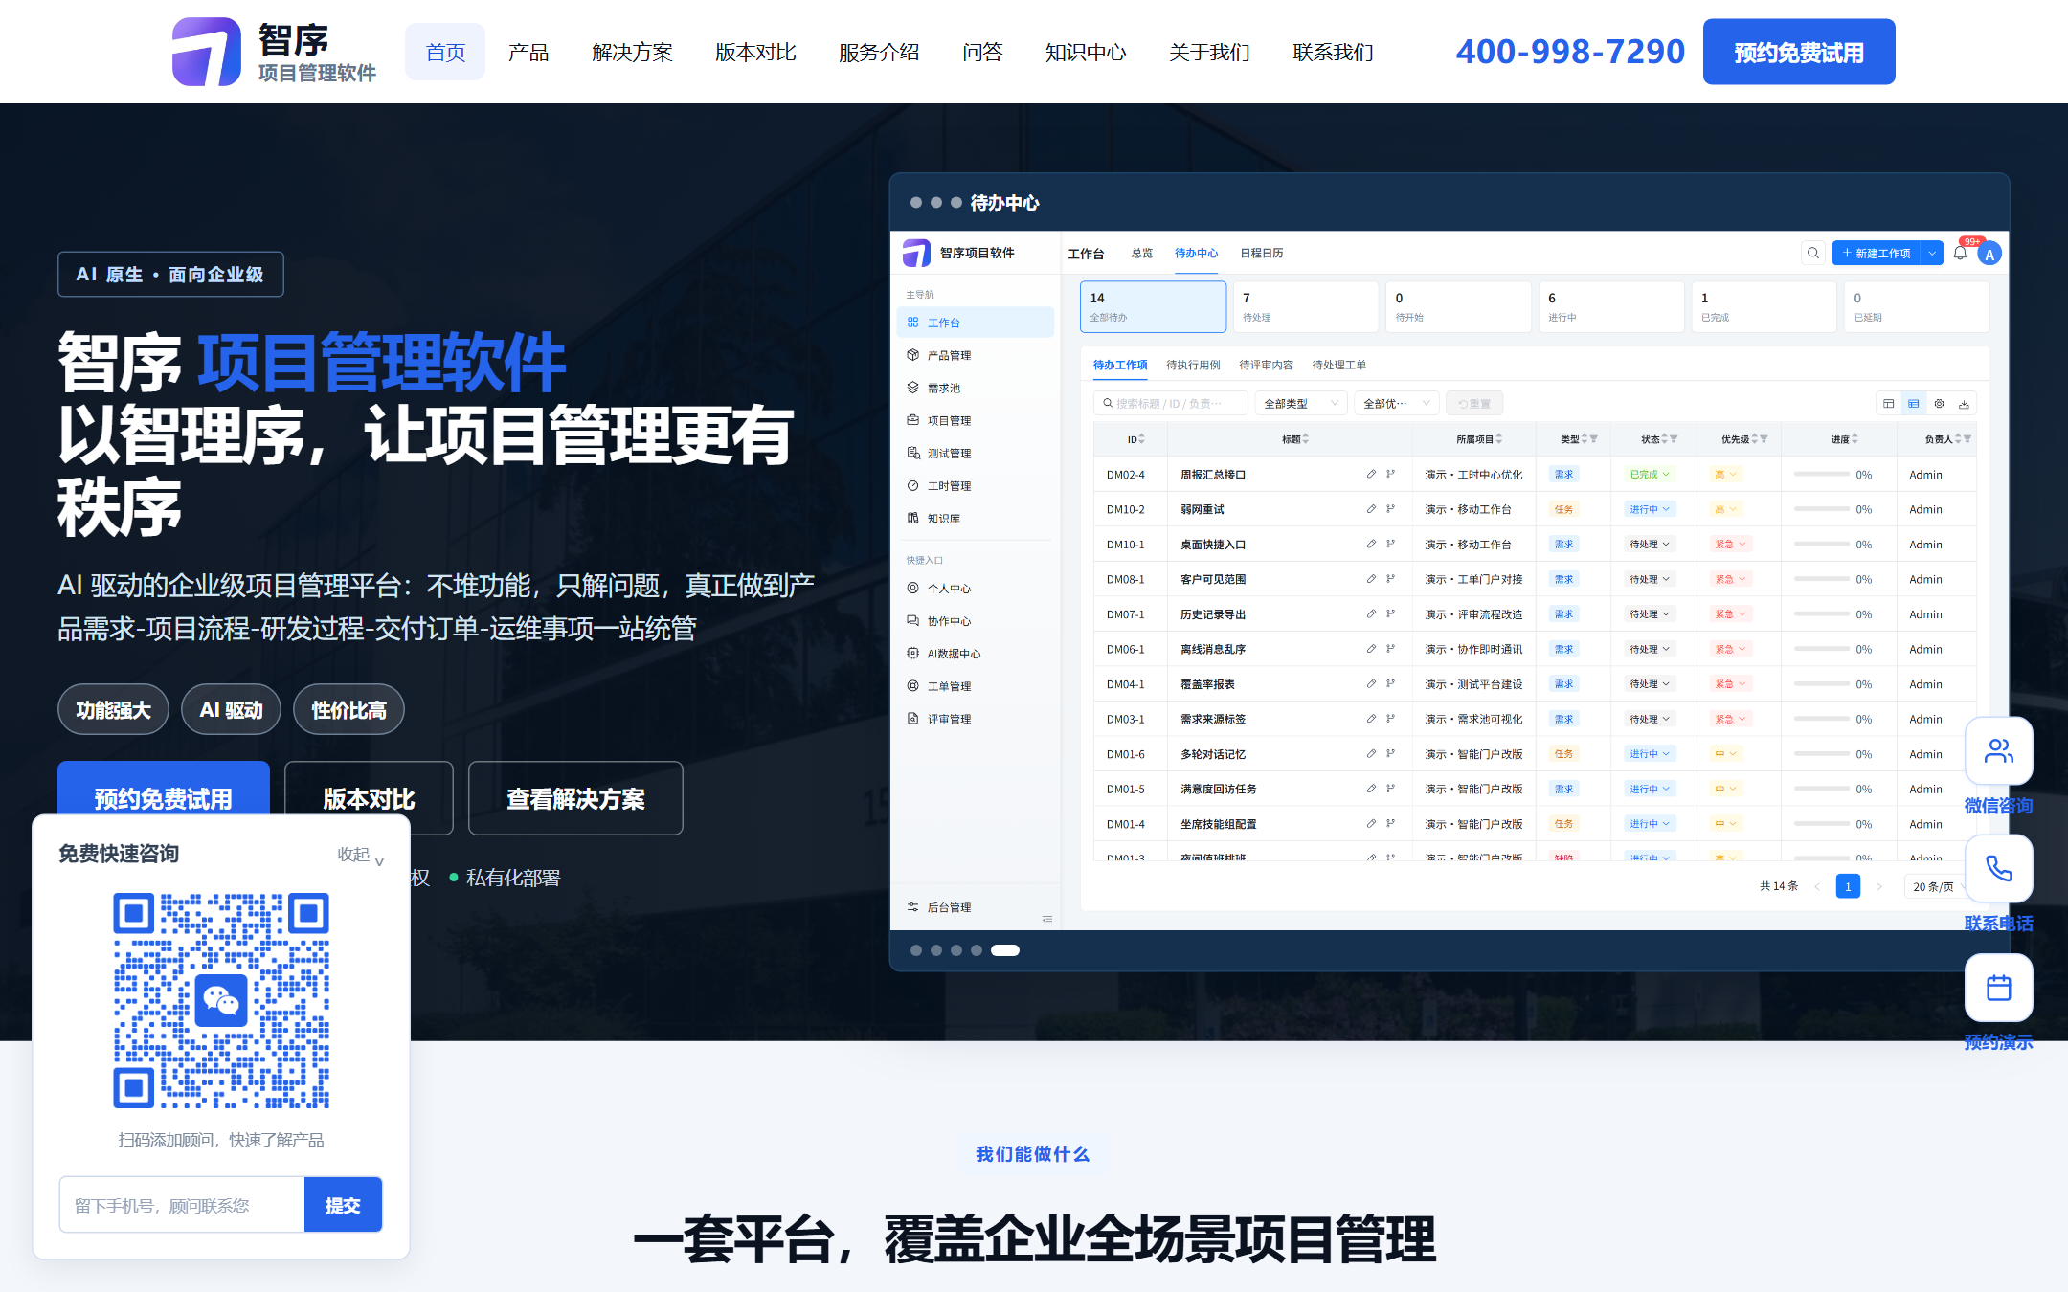Select the active fifth carousel indicator
Image resolution: width=2068 pixels, height=1292 pixels.
coord(1005,950)
